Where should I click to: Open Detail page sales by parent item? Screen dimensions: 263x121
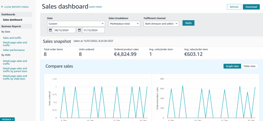(15, 70)
